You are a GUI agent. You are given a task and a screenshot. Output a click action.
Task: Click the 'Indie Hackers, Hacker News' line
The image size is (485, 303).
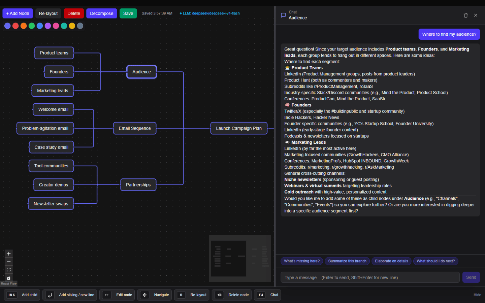click(312, 117)
